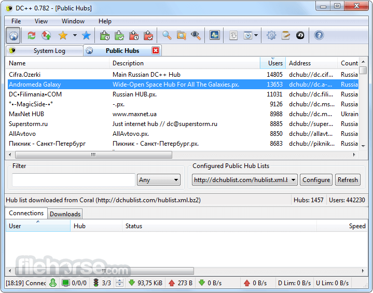
Task: Close the Public Hubs tab with red X
Action: tap(156, 50)
